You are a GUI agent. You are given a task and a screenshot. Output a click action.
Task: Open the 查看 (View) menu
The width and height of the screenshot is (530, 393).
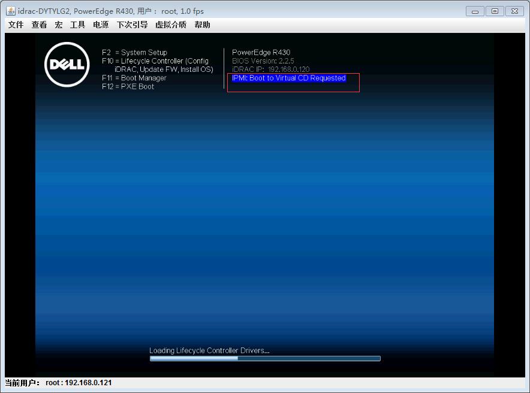[x=38, y=25]
